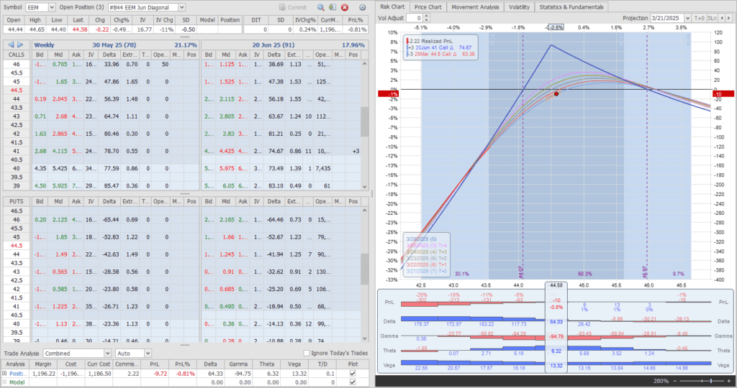This screenshot has height=388, width=737.
Task: Decrease Vol Adjust with down spinner
Action: coord(426,20)
